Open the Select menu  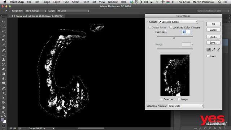click(75, 2)
